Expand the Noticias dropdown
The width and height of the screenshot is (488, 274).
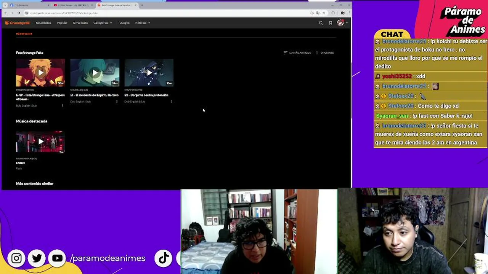coord(143,23)
